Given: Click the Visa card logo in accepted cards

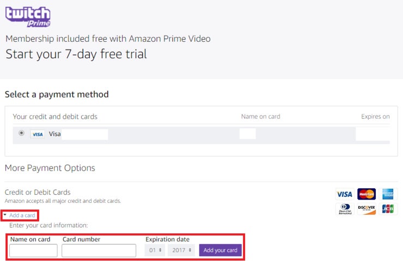Looking at the screenshot, I should click(x=345, y=194).
